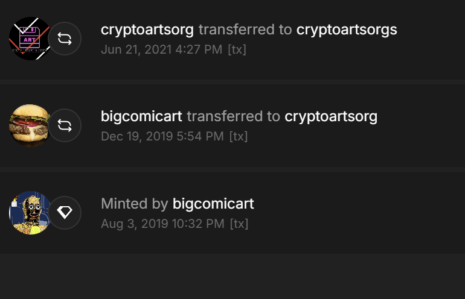Open the golden robot avatar thumbnail
Image resolution: width=465 pixels, height=299 pixels.
(x=30, y=213)
